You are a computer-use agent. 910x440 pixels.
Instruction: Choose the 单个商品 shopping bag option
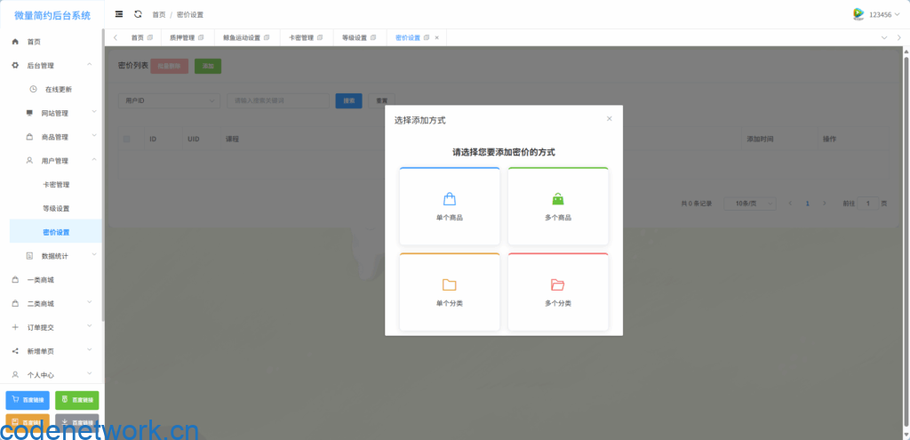[x=449, y=206]
